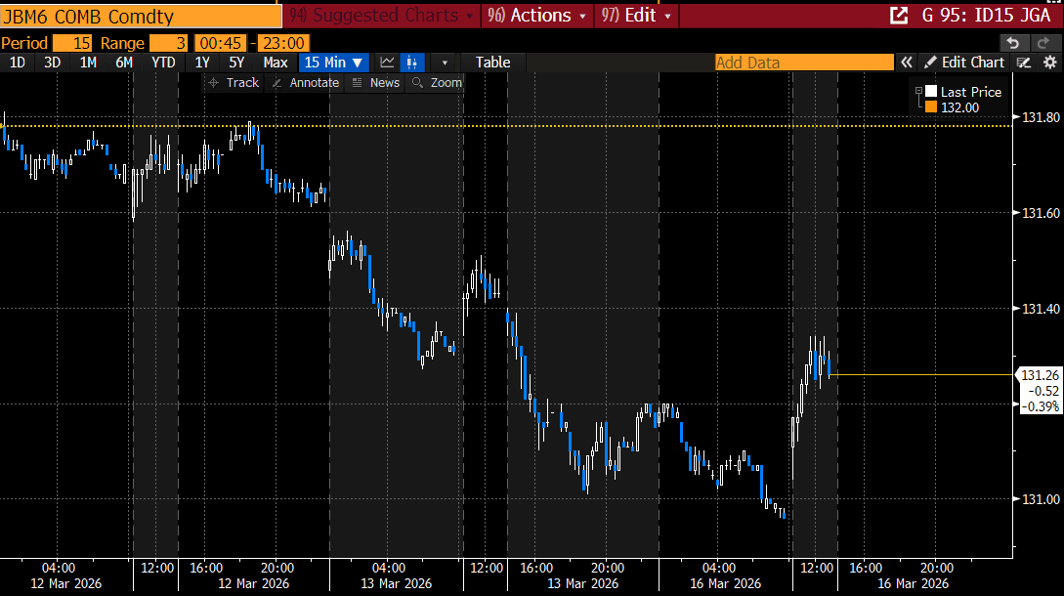Image resolution: width=1064 pixels, height=596 pixels.
Task: Expand the chart type options arrow
Action: pos(445,63)
